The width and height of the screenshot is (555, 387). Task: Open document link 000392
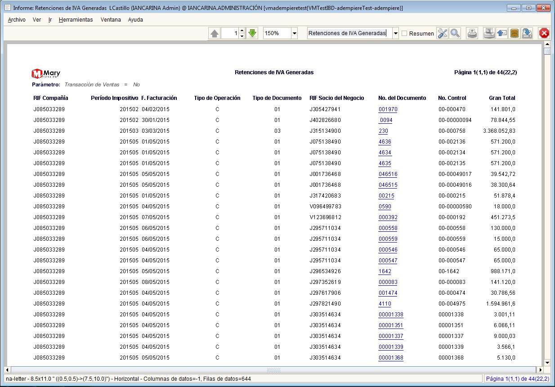(x=388, y=217)
